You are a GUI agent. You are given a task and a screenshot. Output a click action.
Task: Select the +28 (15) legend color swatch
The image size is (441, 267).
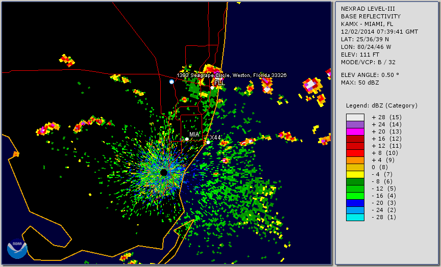(x=355, y=117)
